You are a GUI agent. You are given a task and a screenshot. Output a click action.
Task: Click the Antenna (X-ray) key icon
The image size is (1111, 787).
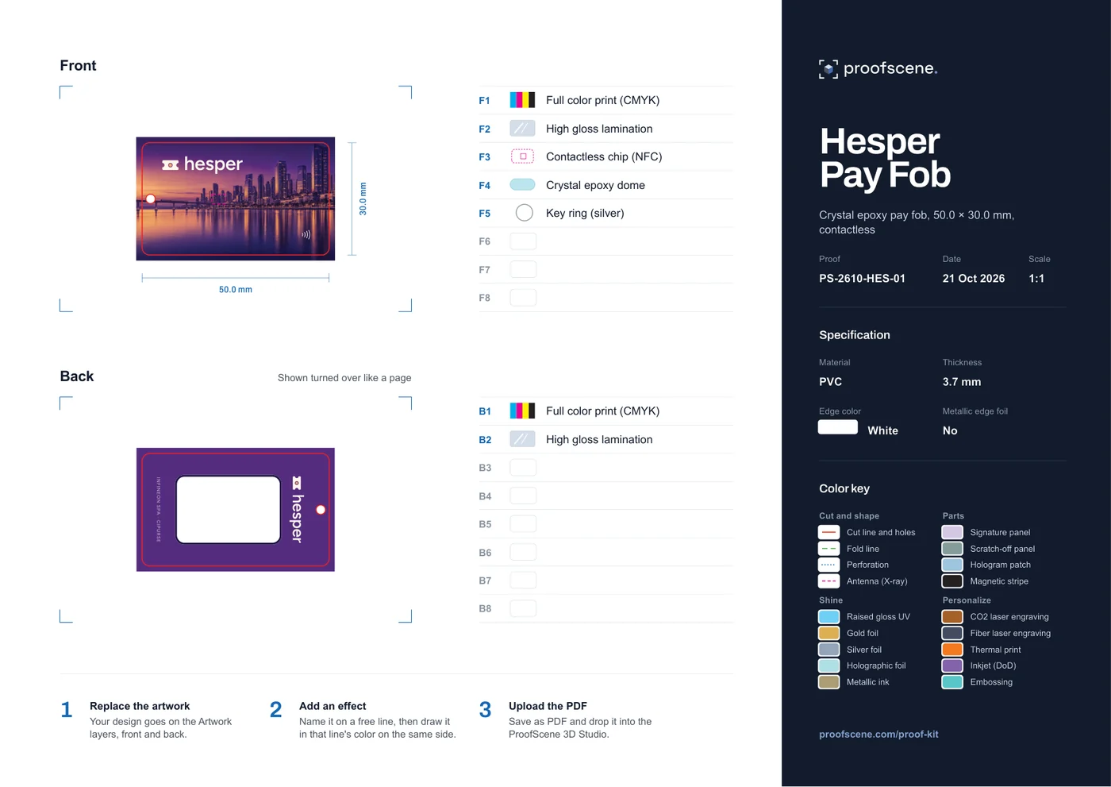click(x=828, y=581)
